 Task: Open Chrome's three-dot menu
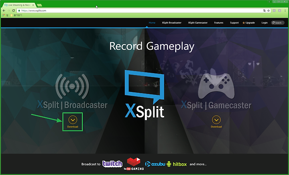pos(285,11)
